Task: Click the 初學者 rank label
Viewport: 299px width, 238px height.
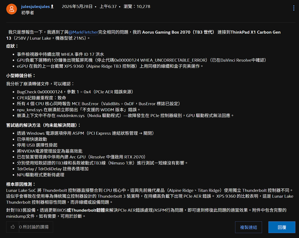Action: (x=28, y=13)
